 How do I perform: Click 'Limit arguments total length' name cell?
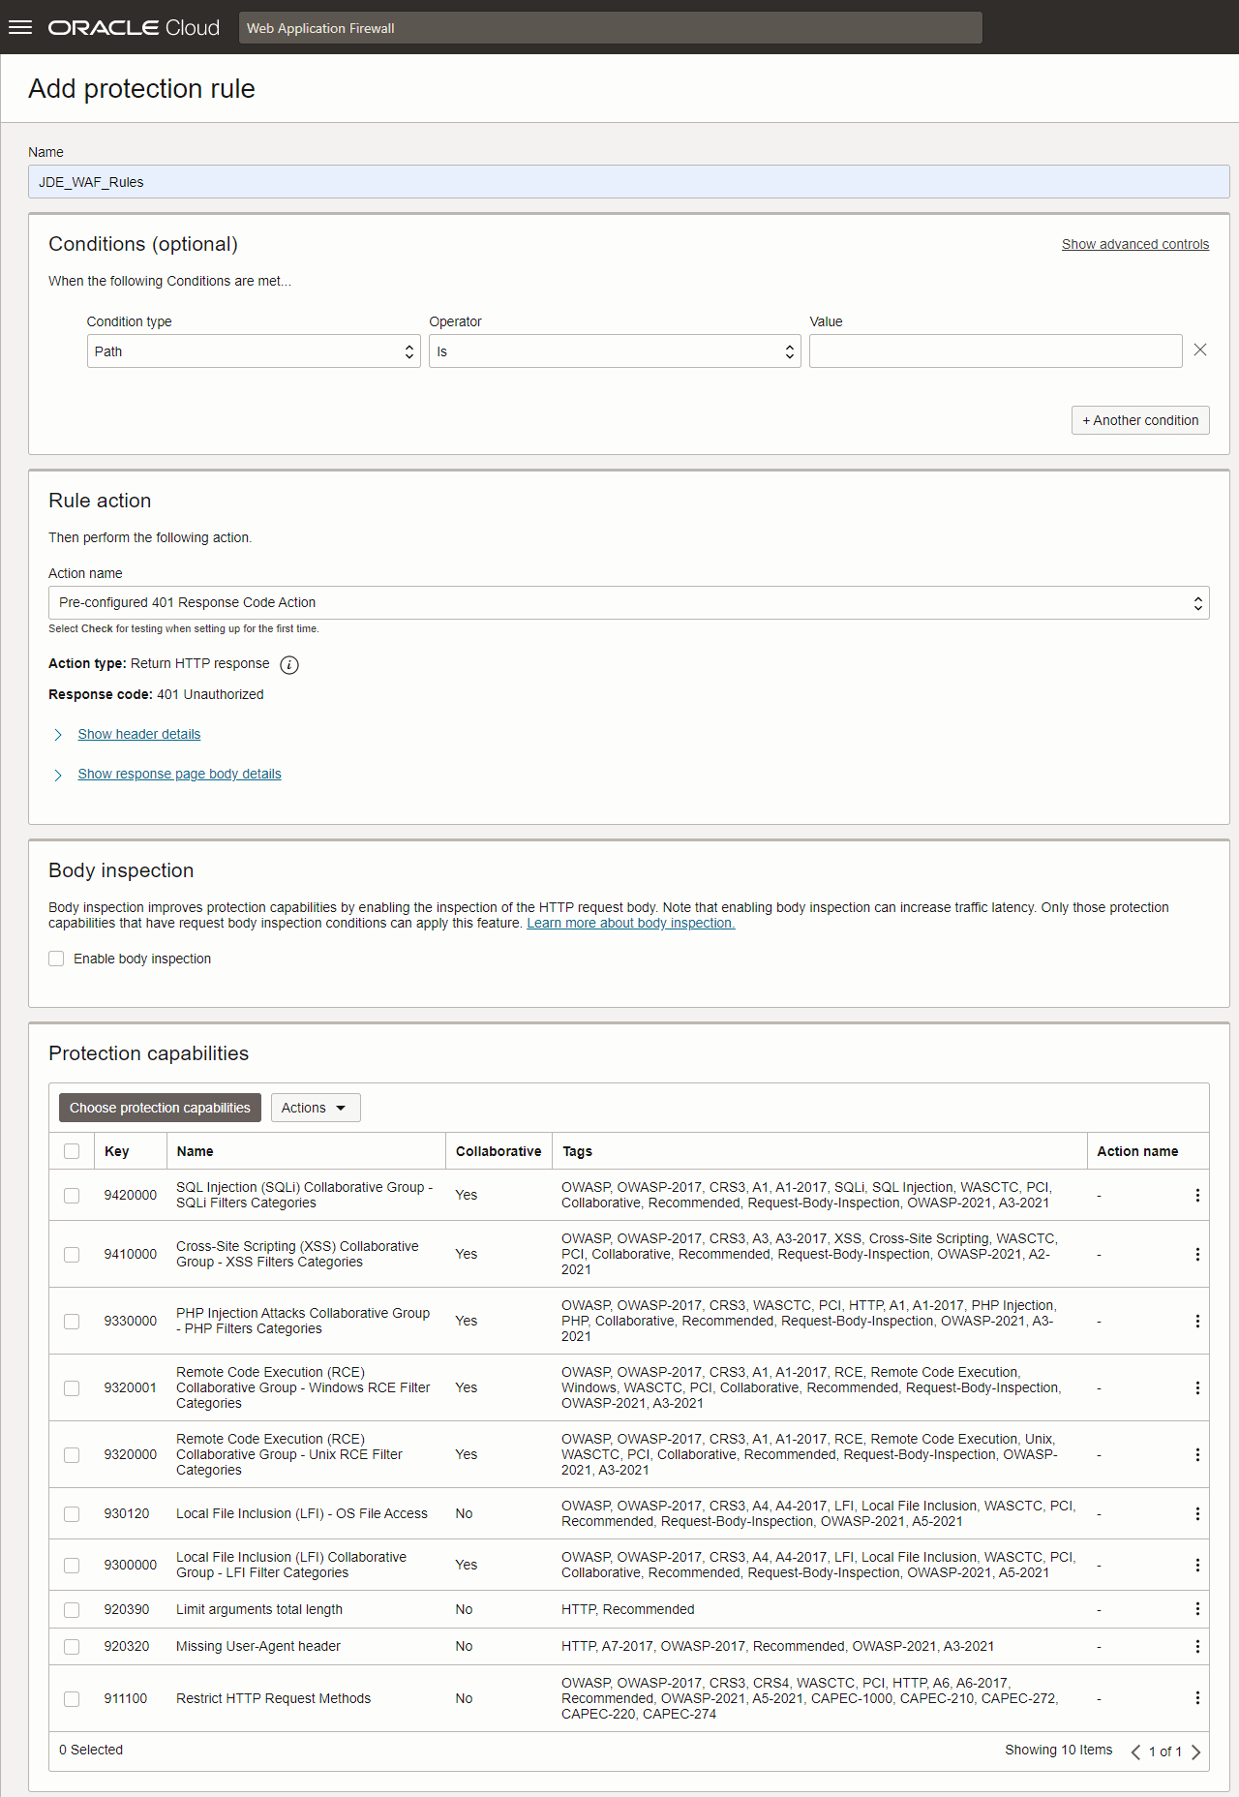click(259, 1609)
